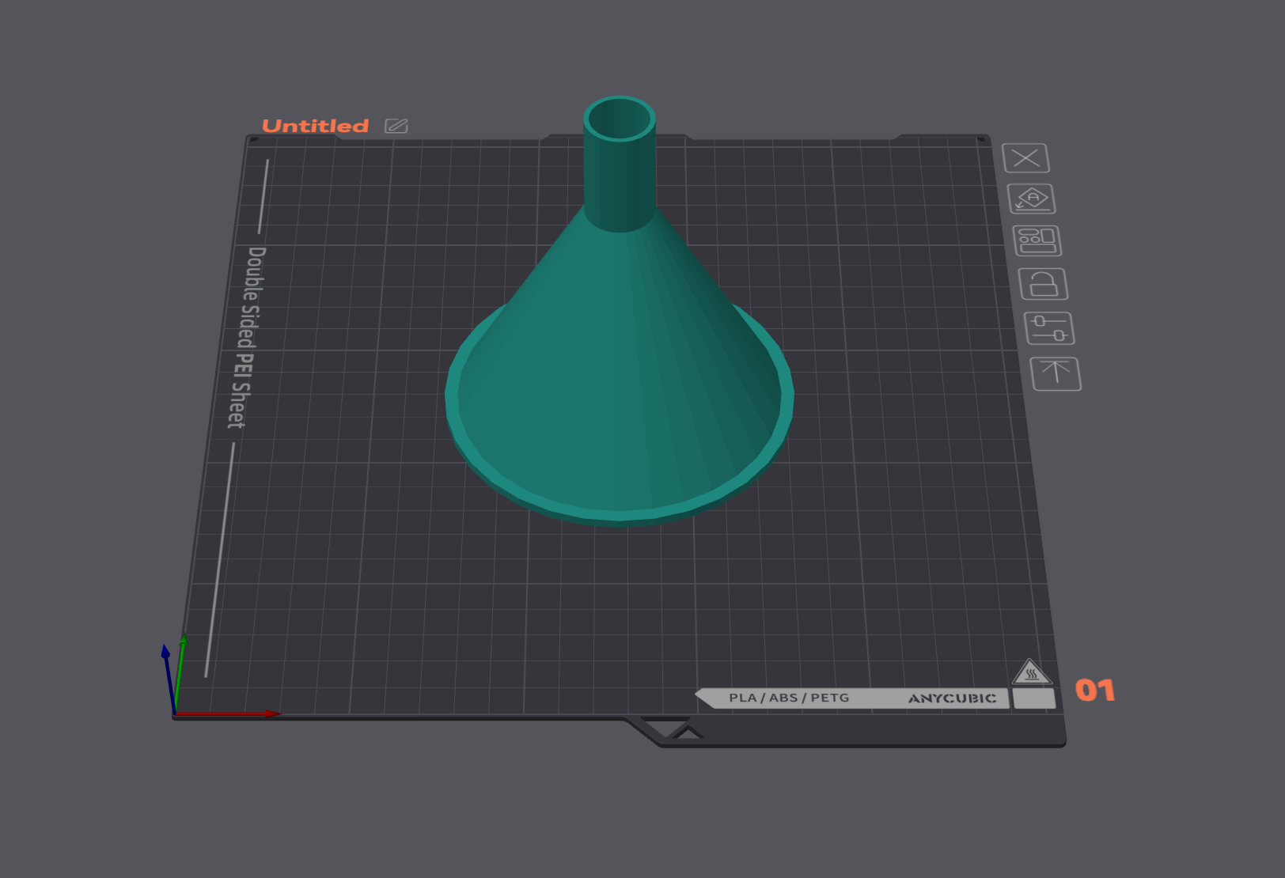
Task: Remove all objects using the X plate icon
Action: pos(1025,158)
